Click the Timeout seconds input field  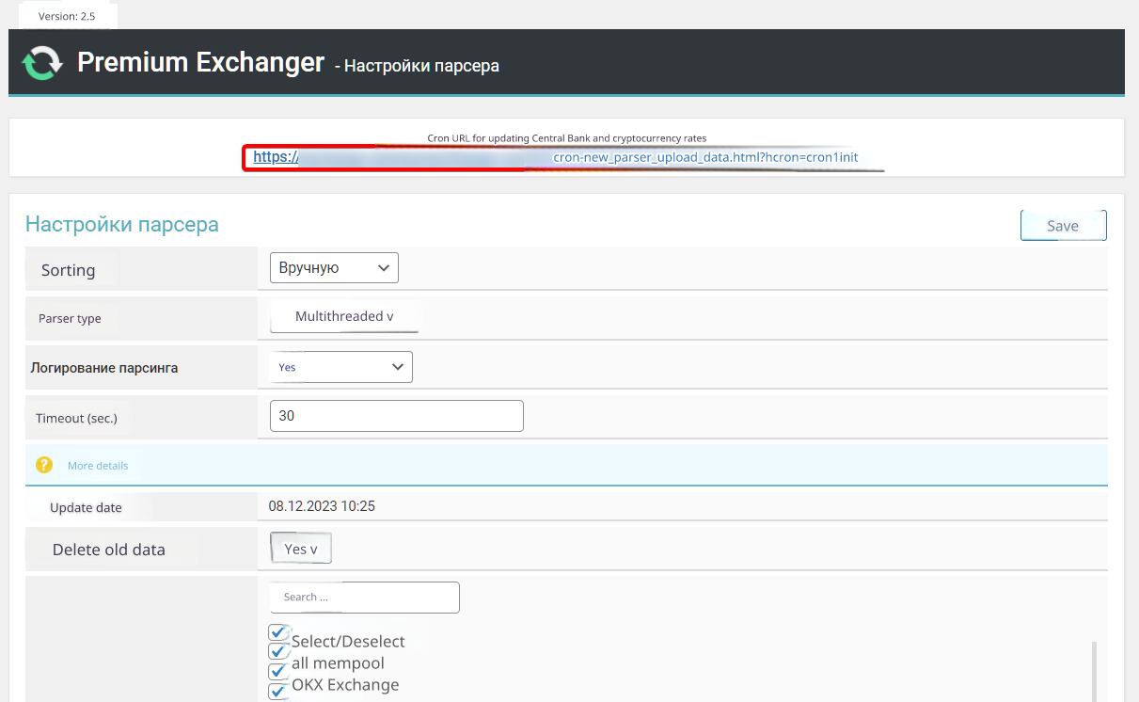[x=396, y=416]
